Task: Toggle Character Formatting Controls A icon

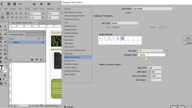Action: pos(2,13)
